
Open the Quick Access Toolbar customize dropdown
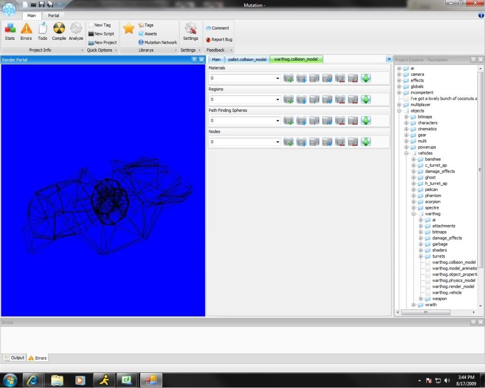(x=60, y=4)
